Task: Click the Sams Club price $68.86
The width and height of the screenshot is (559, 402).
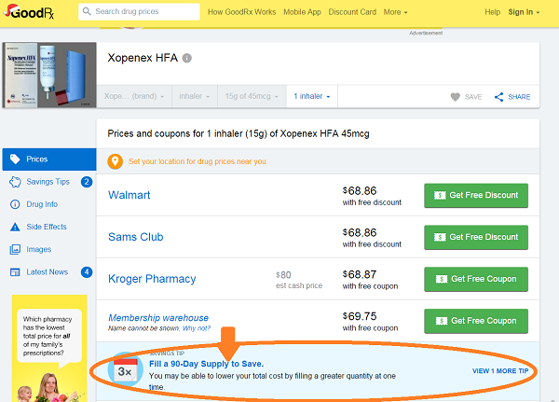Action: (360, 232)
